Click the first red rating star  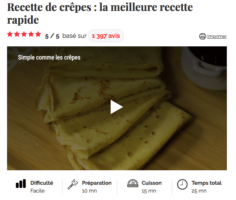click(x=10, y=34)
